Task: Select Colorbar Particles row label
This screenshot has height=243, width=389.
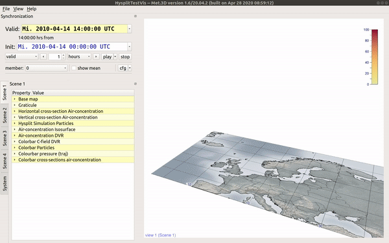Action: pos(36,148)
